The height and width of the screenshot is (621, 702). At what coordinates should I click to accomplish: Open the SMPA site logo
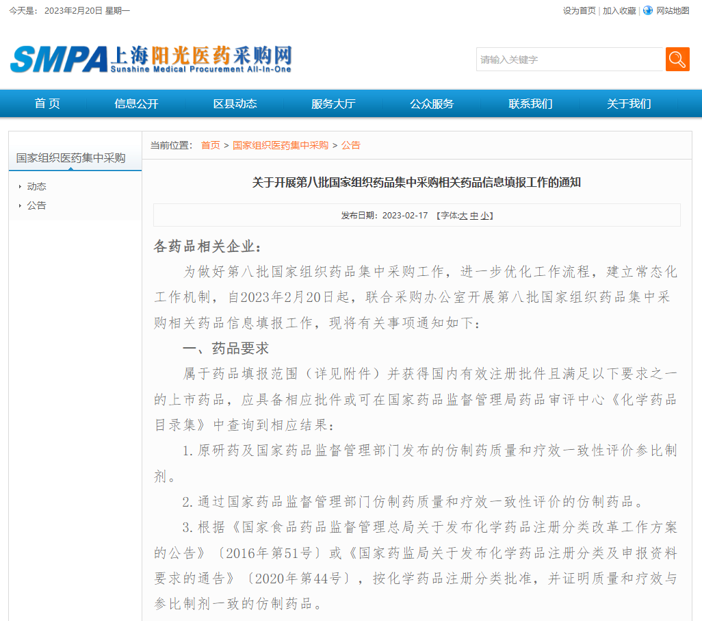[x=151, y=59]
